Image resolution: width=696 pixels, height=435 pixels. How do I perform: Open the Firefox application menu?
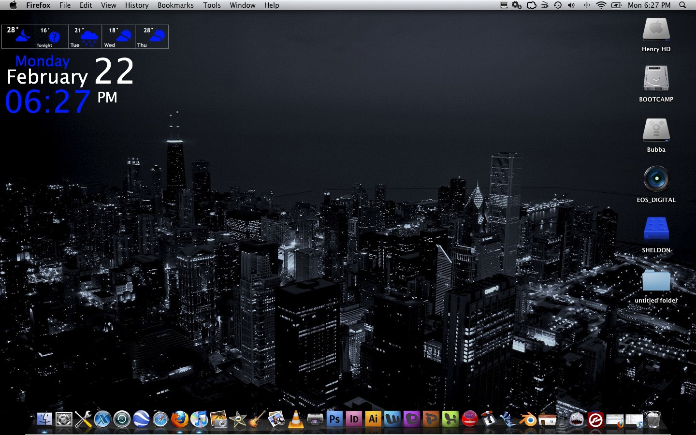point(38,5)
